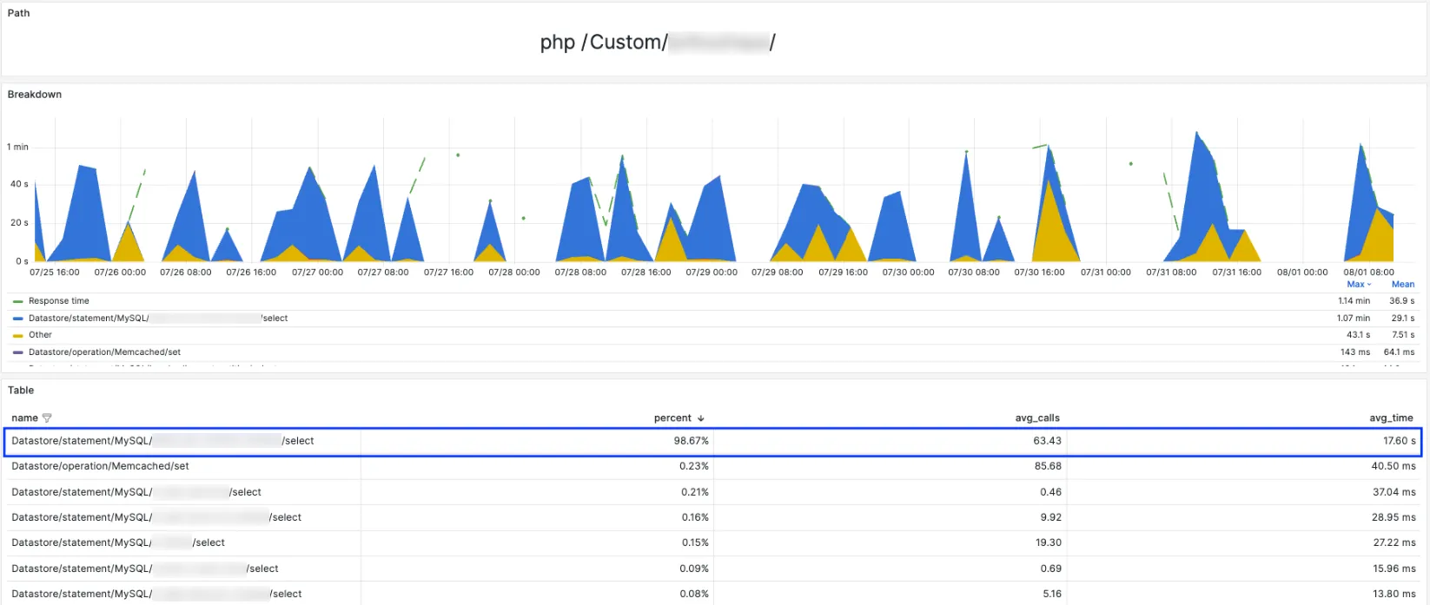Screen dimensions: 1430x605
Task: Toggle Datastore/operation/Memcached/set legend series
Action: coord(104,352)
